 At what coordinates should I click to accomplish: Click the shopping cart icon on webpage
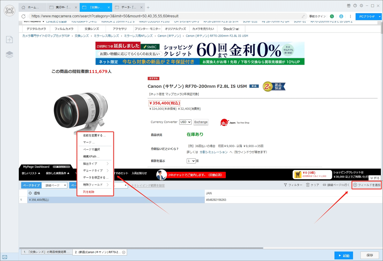[298, 174]
